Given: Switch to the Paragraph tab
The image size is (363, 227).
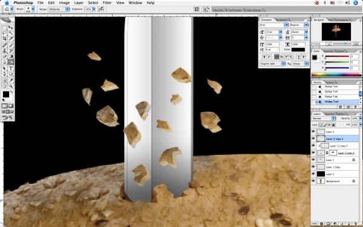Looking at the screenshot, I should point(281,20).
